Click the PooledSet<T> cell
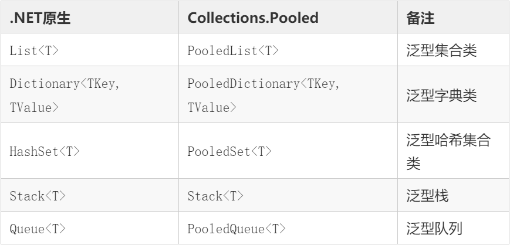 pos(229,151)
